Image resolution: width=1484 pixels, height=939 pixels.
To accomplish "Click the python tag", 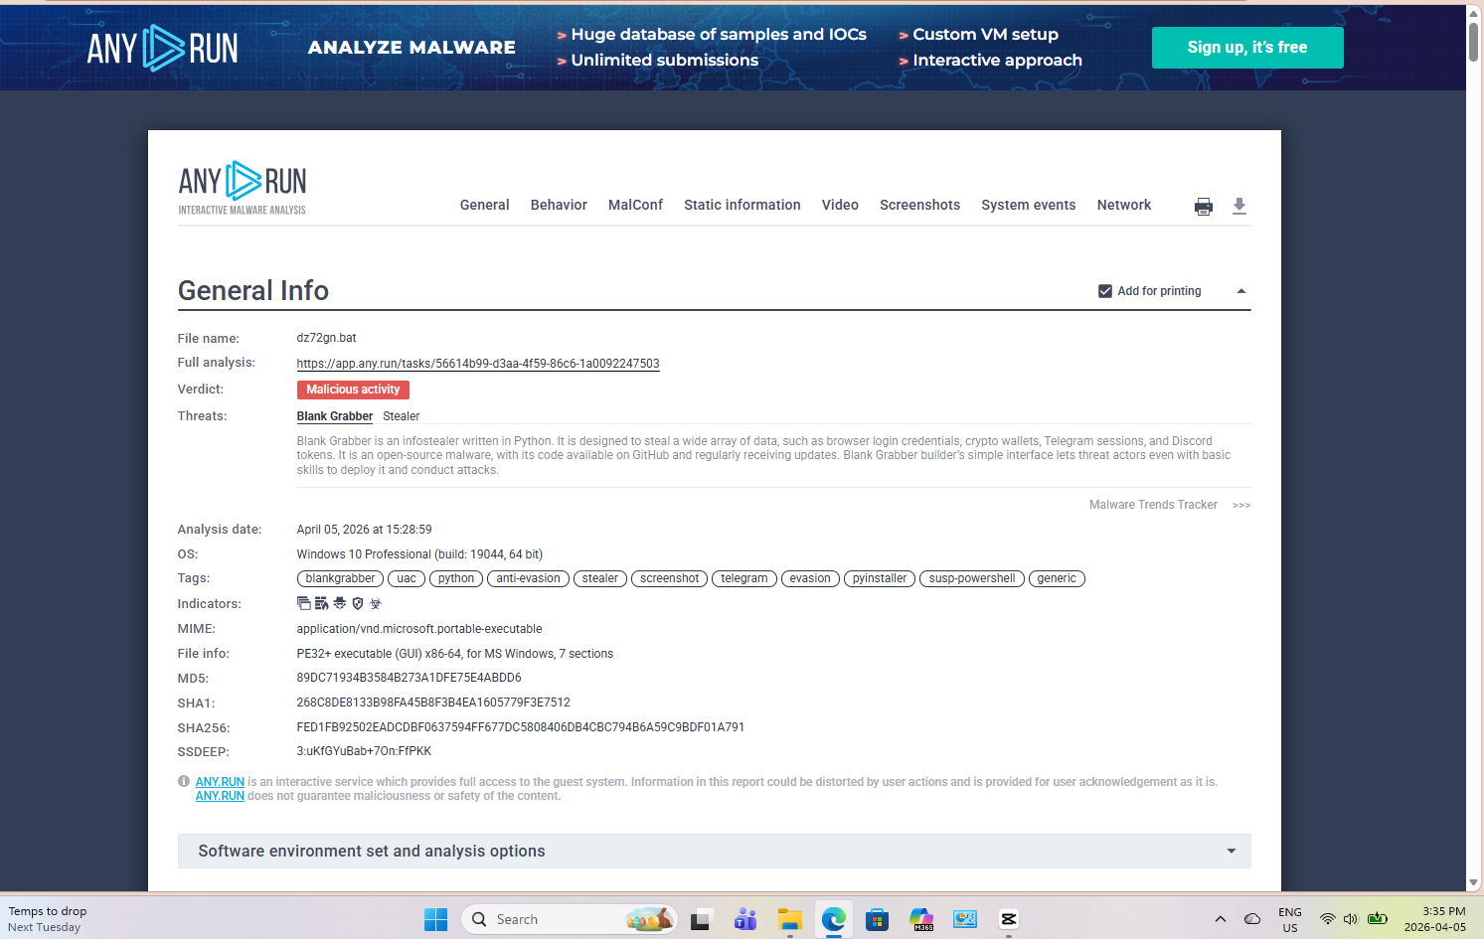I will click(456, 578).
